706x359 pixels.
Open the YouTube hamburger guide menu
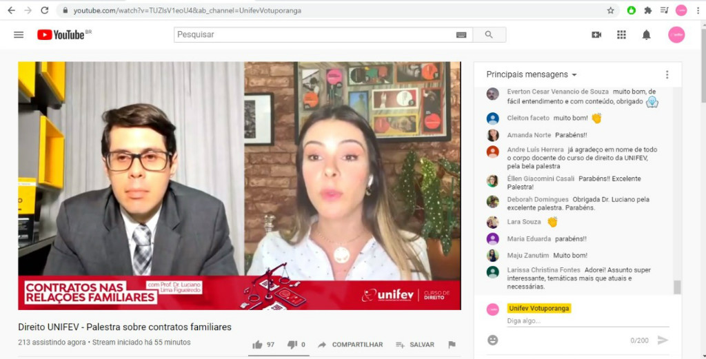19,34
